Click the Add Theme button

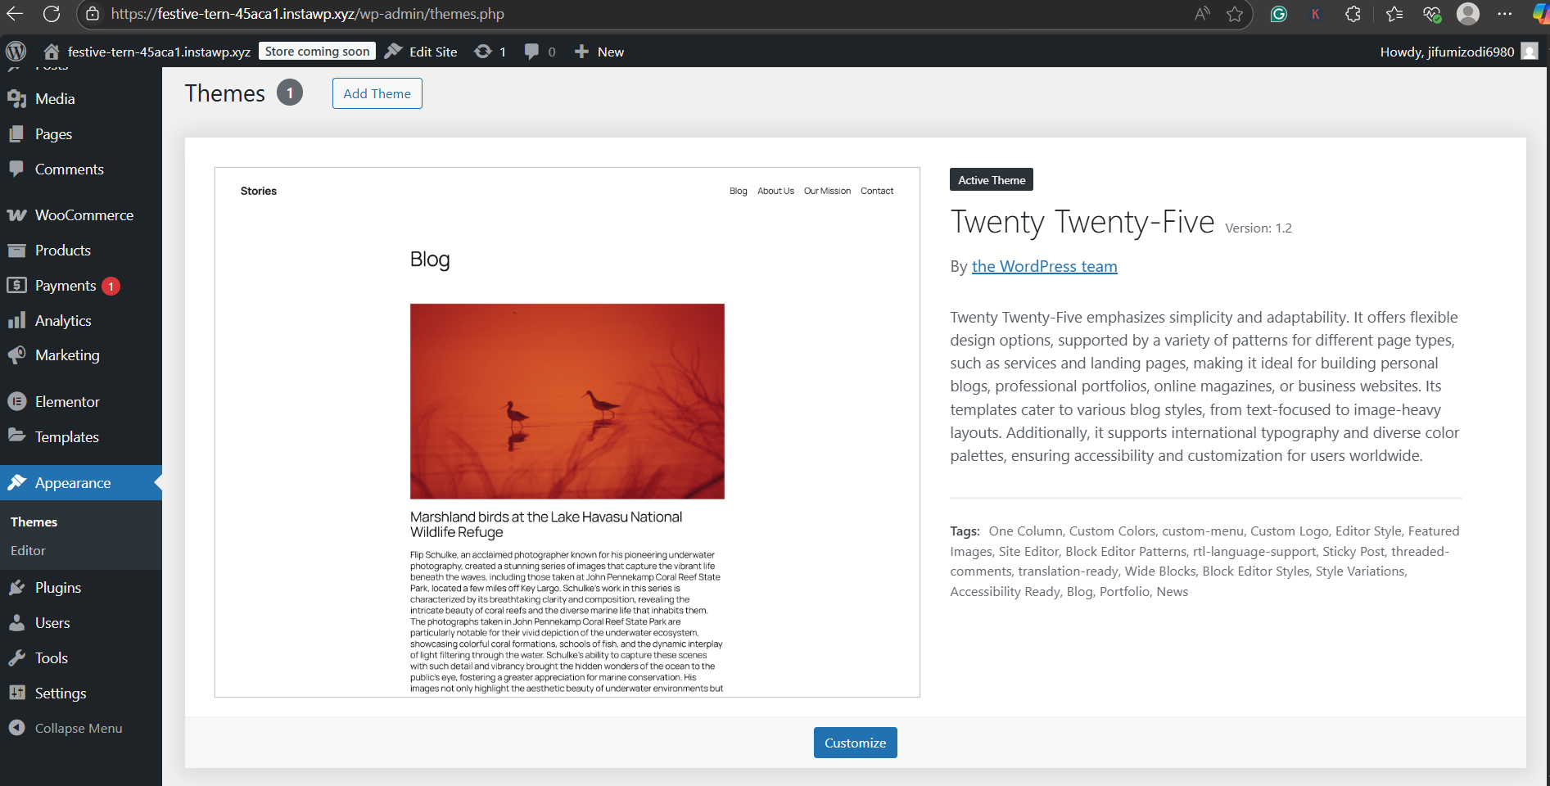pos(377,93)
